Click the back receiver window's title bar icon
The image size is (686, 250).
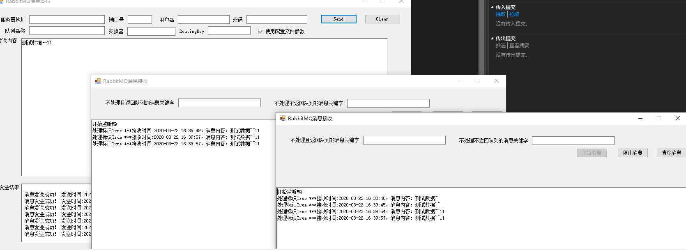pos(98,81)
